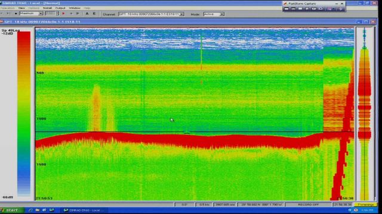
Task: Click the '0.5 kts' speed status field
Action: point(204,204)
